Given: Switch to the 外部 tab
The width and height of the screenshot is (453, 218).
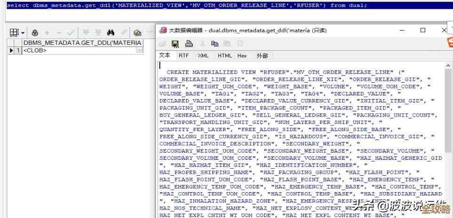Looking at the screenshot, I should [262, 55].
